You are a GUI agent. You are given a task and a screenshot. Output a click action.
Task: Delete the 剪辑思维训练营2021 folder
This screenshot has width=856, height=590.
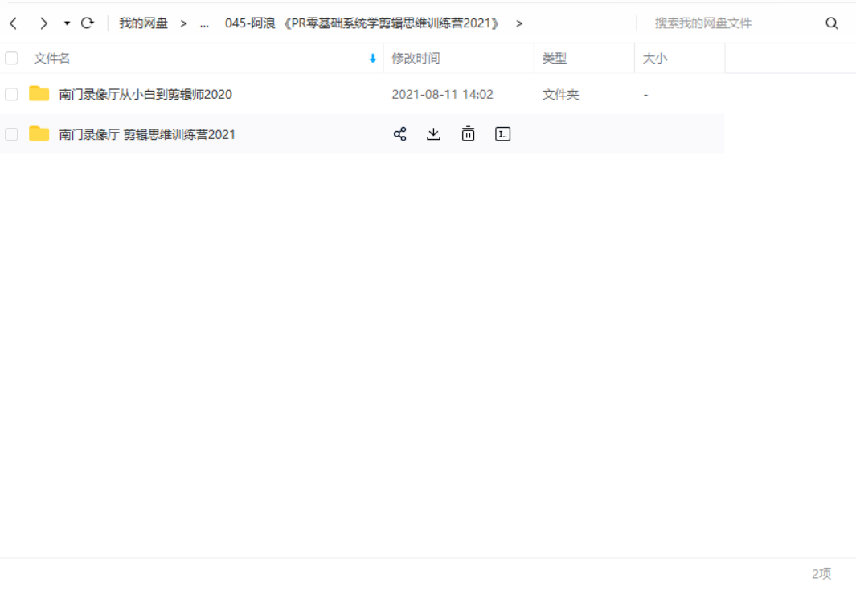[468, 134]
